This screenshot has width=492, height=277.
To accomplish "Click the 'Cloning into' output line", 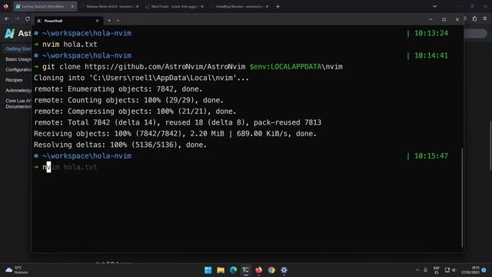I will point(141,78).
